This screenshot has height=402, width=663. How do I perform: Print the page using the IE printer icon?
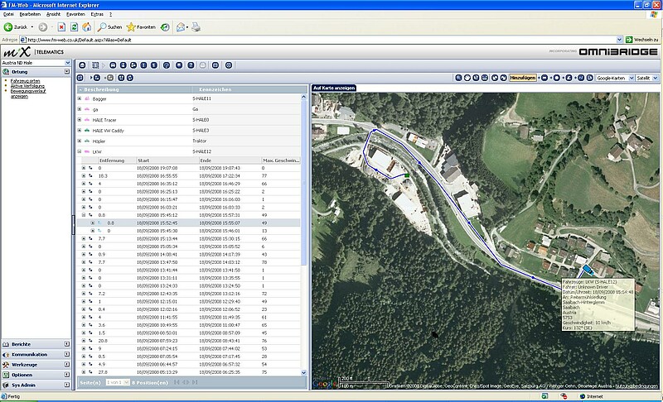196,27
